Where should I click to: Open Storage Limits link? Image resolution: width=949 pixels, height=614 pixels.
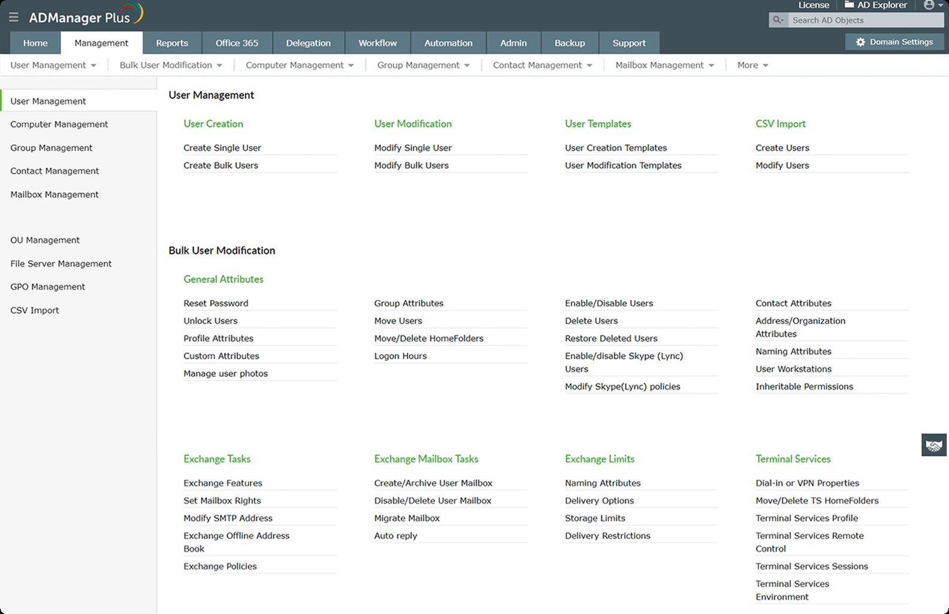click(x=595, y=518)
